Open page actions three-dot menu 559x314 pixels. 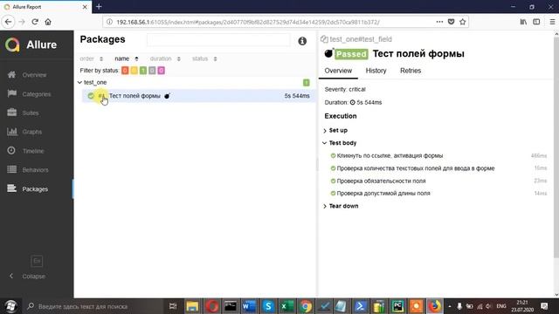pos(439,22)
